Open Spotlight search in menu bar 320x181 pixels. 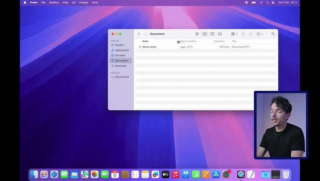click(267, 3)
